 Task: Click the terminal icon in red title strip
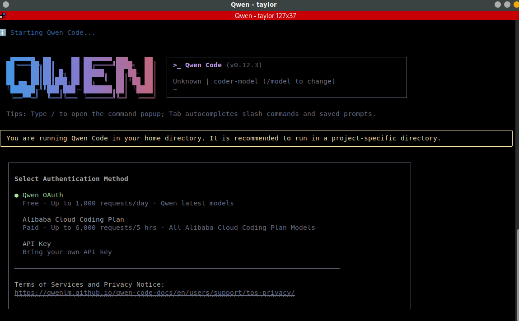point(3,15)
